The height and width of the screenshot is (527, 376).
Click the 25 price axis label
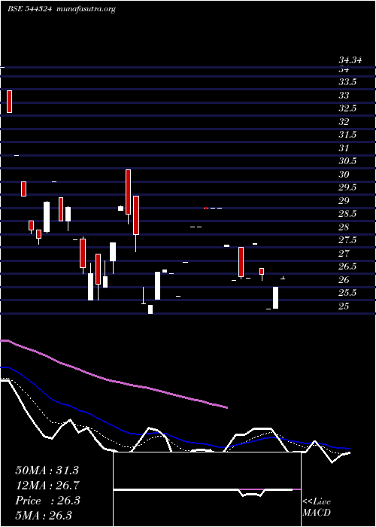tap(344, 306)
